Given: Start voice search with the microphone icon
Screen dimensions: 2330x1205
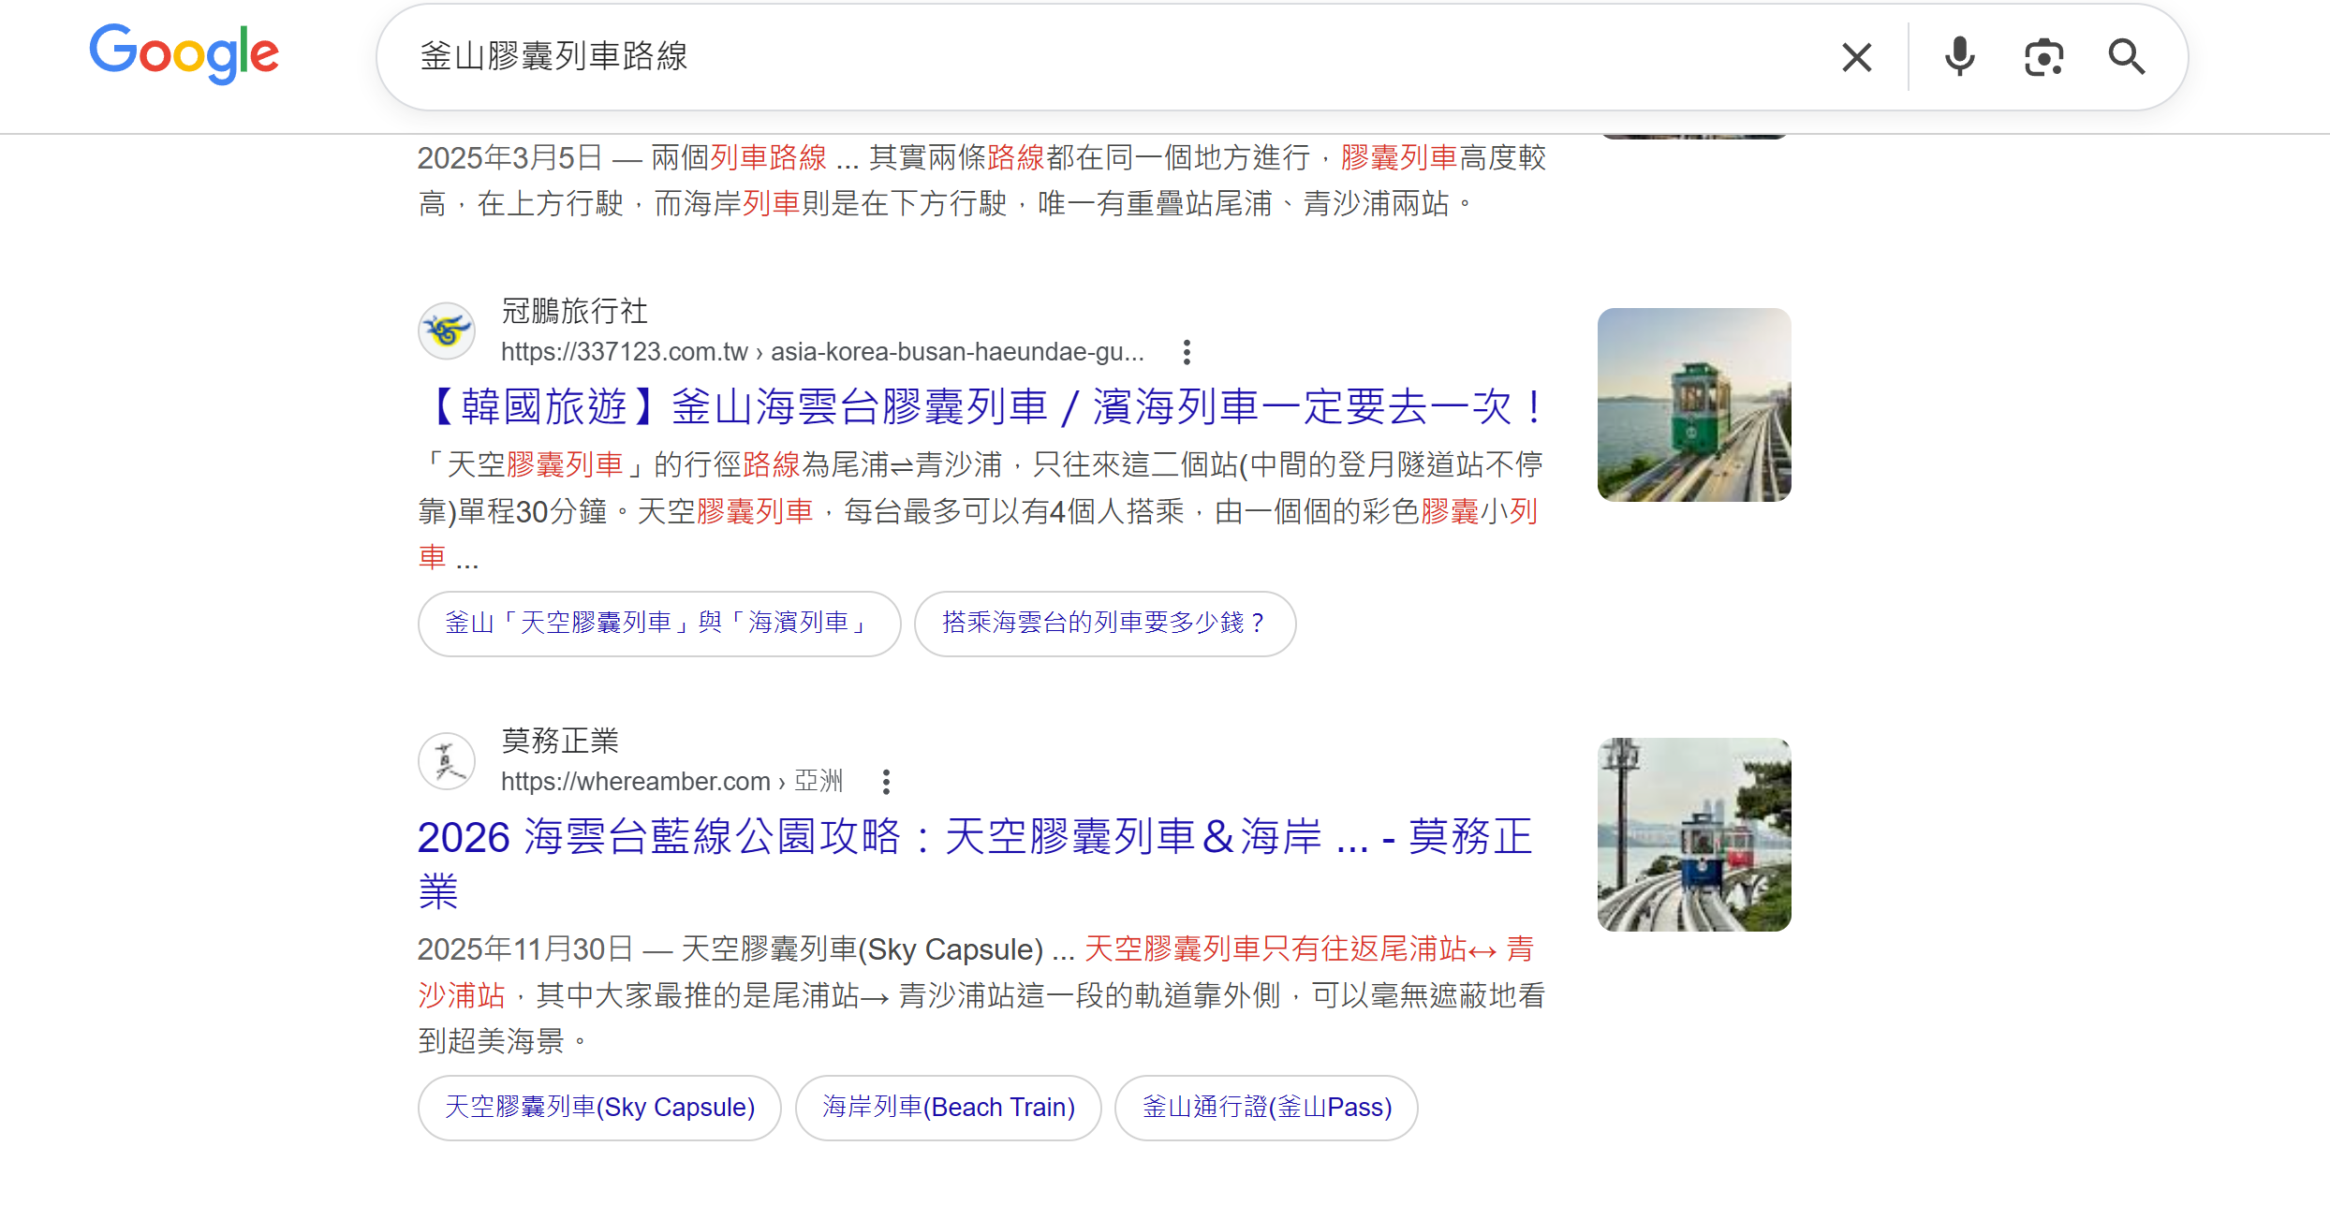Looking at the screenshot, I should [1958, 57].
